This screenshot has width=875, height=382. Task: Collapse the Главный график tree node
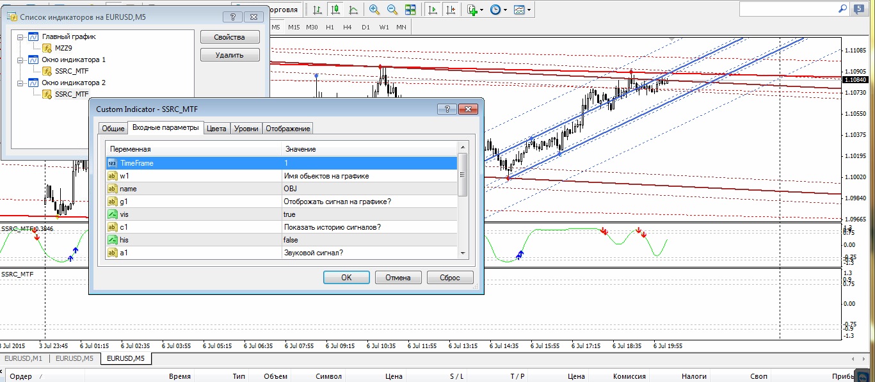click(20, 36)
